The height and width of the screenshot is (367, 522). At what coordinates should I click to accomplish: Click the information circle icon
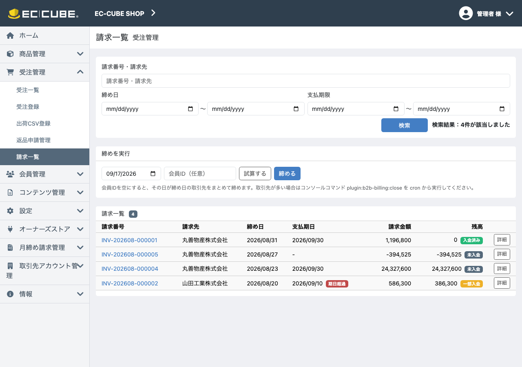(x=10, y=294)
